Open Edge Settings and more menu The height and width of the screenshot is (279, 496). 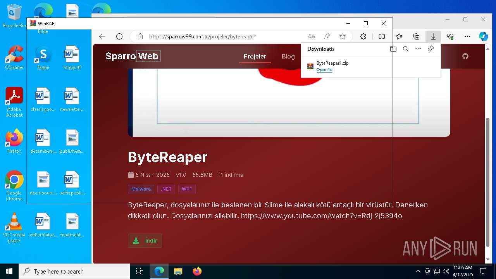click(467, 36)
